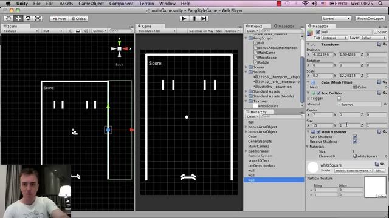Toggle scene audio speaker icon
The height and width of the screenshot is (218, 389).
[x=86, y=31]
